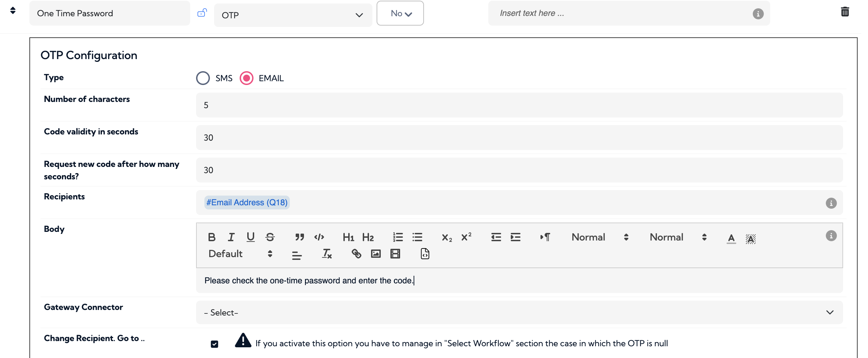Open the No dropdown in the header

[400, 13]
